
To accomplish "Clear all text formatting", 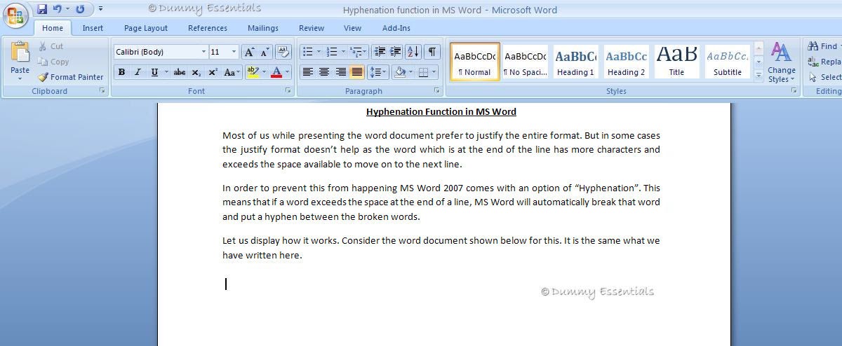I will pyautogui.click(x=283, y=52).
